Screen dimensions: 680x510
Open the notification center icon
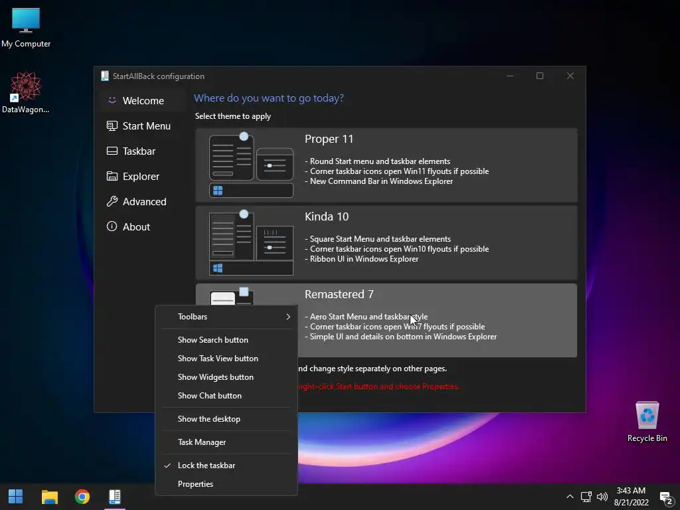click(665, 497)
